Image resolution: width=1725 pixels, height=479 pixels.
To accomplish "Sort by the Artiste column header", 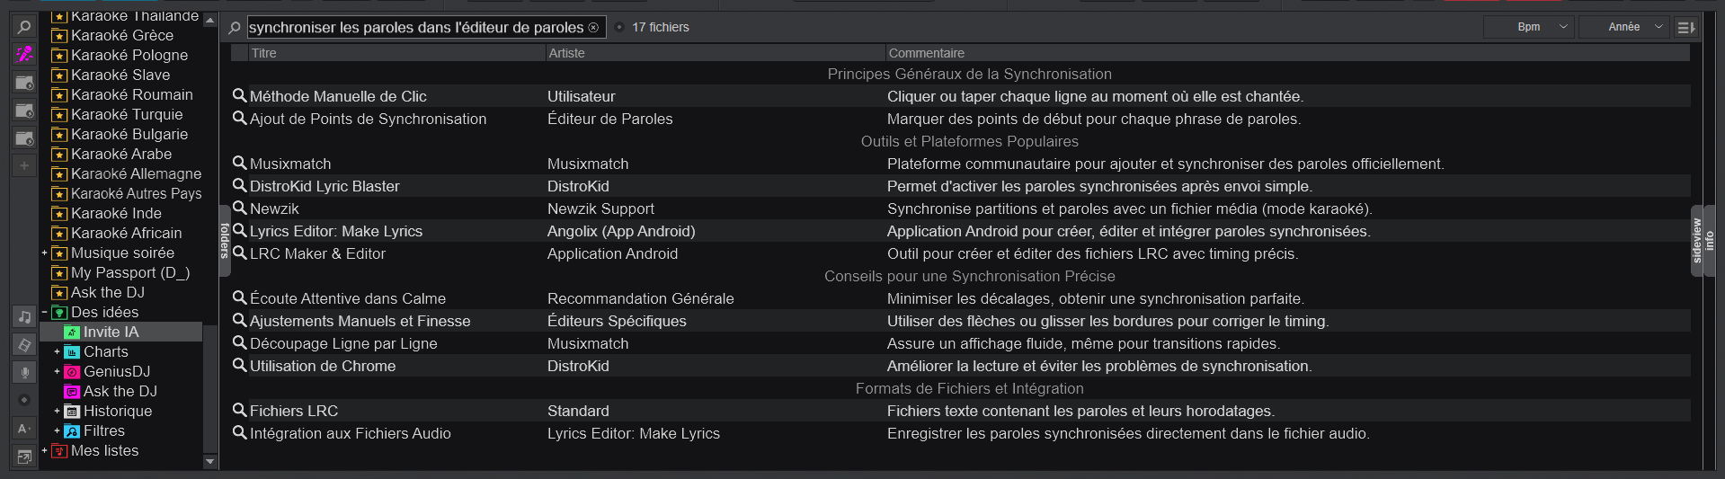I will (x=567, y=53).
